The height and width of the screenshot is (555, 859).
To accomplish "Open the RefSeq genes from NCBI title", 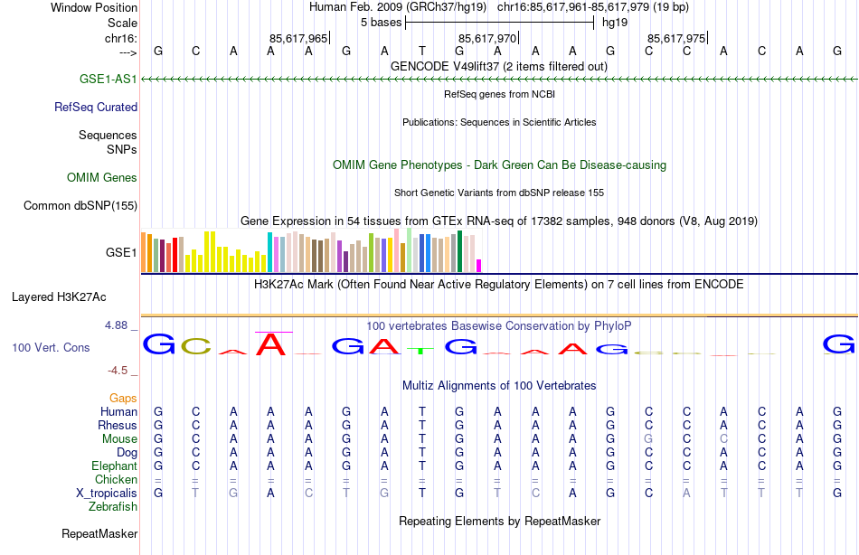I will [499, 94].
